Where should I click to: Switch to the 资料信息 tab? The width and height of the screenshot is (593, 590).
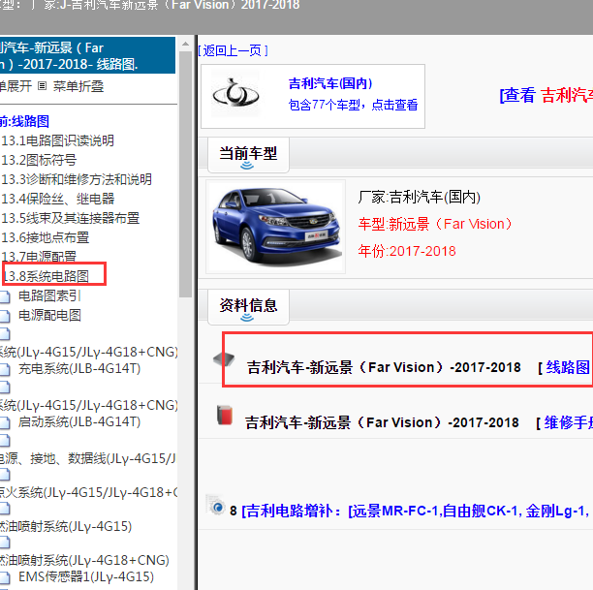pos(248,306)
